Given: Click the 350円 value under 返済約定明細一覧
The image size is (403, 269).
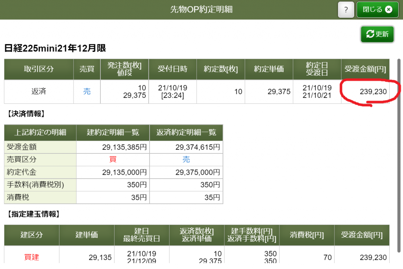Looking at the screenshot, I should click(210, 185).
